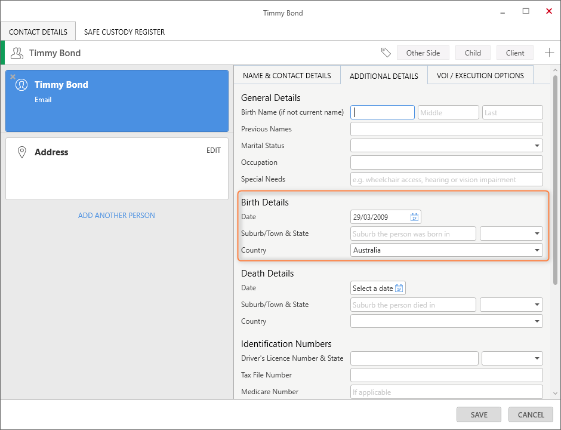This screenshot has width=561, height=430.
Task: Click the Add Another Person link
Action: click(x=116, y=216)
